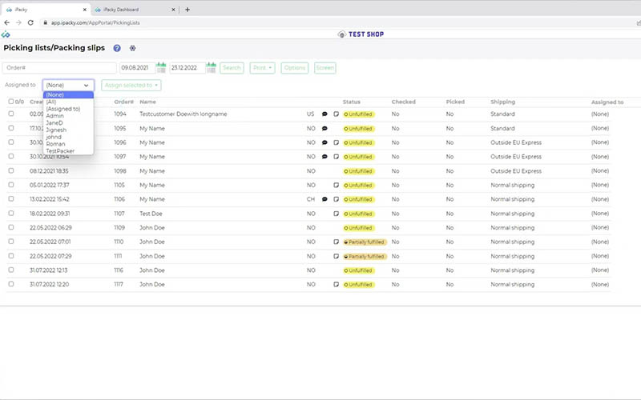Screen dimensions: 641x400
Task: Click Test Doe name on order 1107
Action: point(151,214)
